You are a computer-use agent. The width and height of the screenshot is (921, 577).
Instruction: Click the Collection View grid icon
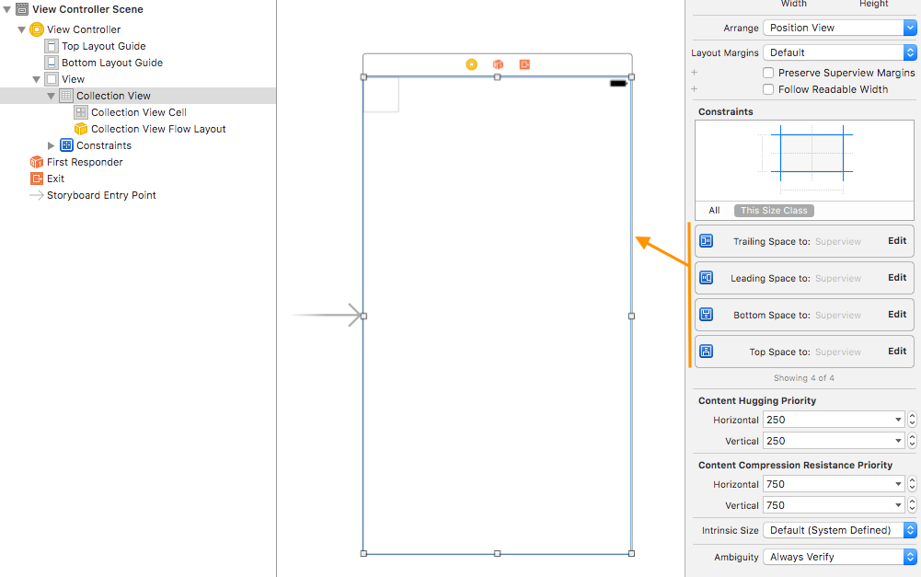pos(66,95)
